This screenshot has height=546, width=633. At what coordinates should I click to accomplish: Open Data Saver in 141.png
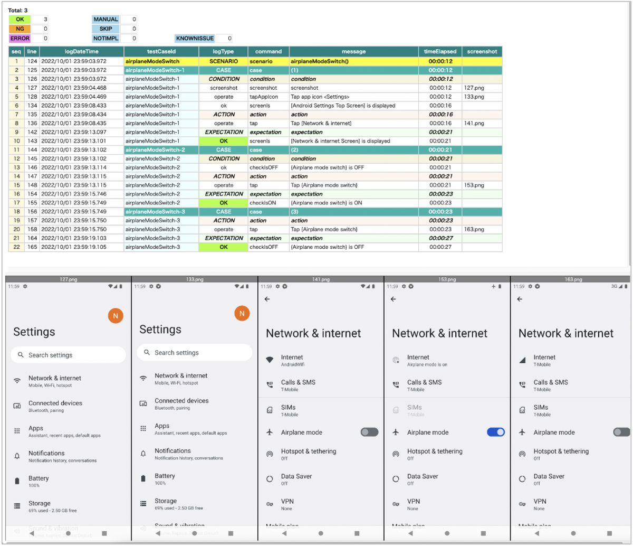321,479
